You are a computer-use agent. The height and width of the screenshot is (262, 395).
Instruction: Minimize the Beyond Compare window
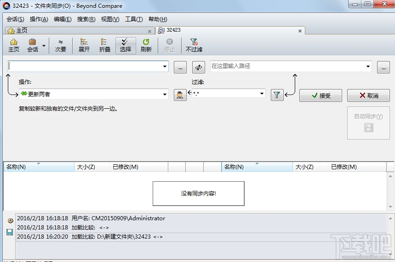pyautogui.click(x=355, y=4)
